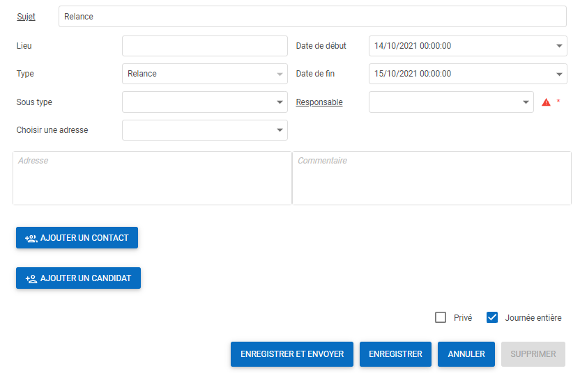Open the Type dropdown showing Relance
580x373 pixels.
click(280, 74)
